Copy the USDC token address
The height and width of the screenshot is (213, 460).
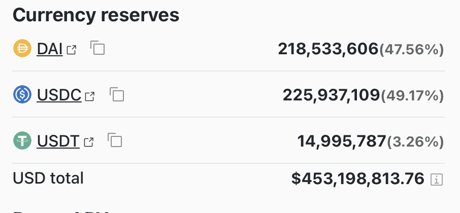click(117, 94)
